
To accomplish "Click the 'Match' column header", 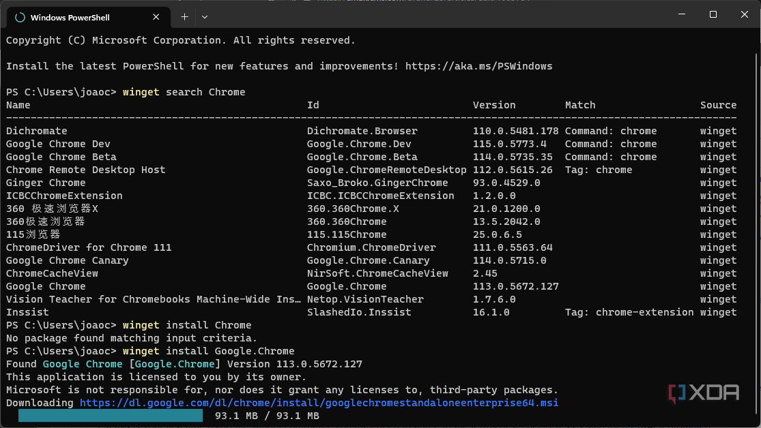I will coord(580,105).
